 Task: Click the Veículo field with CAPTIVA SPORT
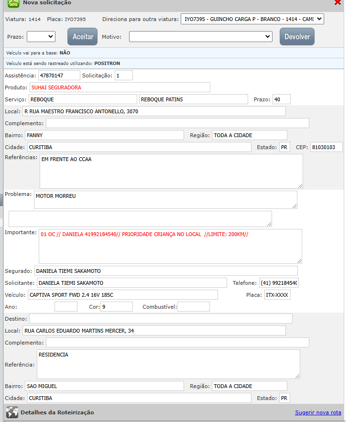[122, 295]
